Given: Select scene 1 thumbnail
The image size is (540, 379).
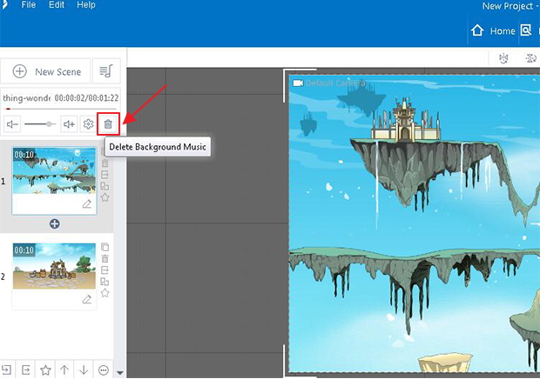Looking at the screenshot, I should (54, 170).
